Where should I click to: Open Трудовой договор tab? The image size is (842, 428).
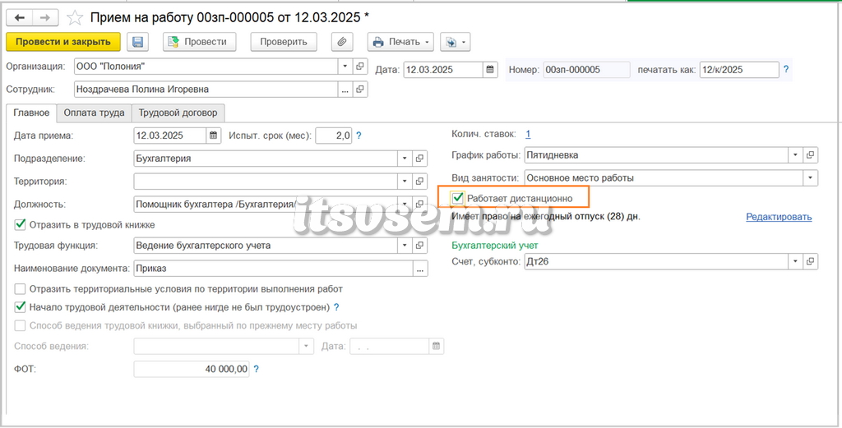click(178, 113)
